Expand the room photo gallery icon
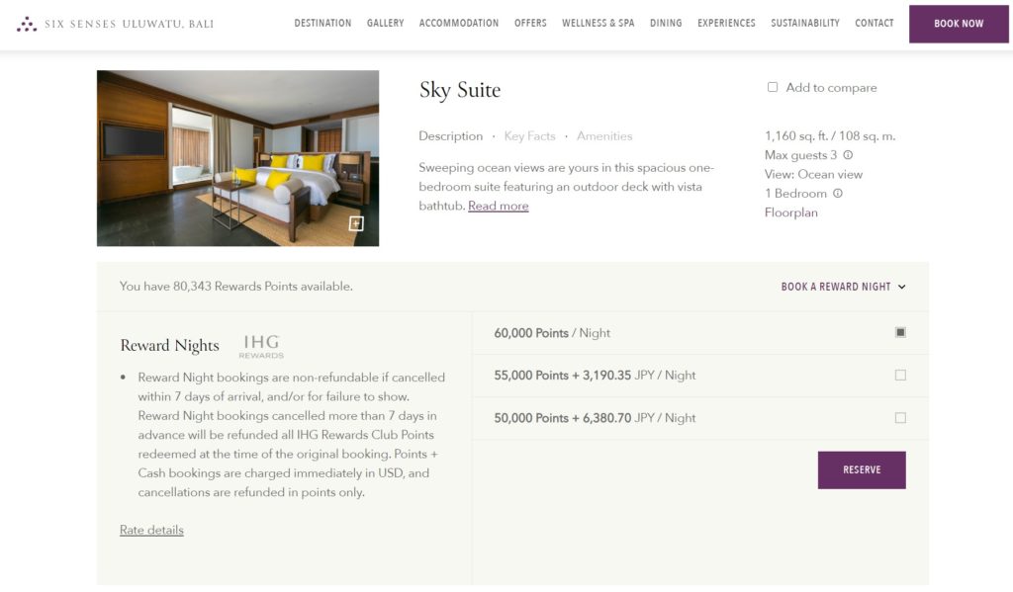The width and height of the screenshot is (1013, 592). coord(356,223)
